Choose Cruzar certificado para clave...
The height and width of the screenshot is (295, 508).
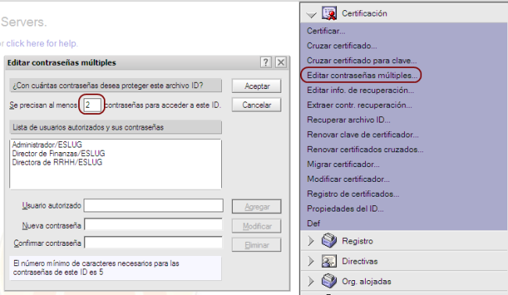click(362, 61)
